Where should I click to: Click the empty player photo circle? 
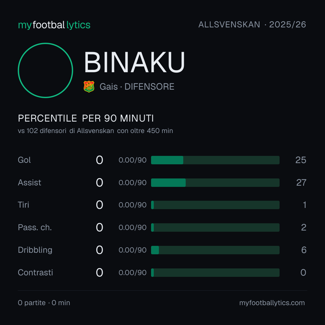click(45, 70)
